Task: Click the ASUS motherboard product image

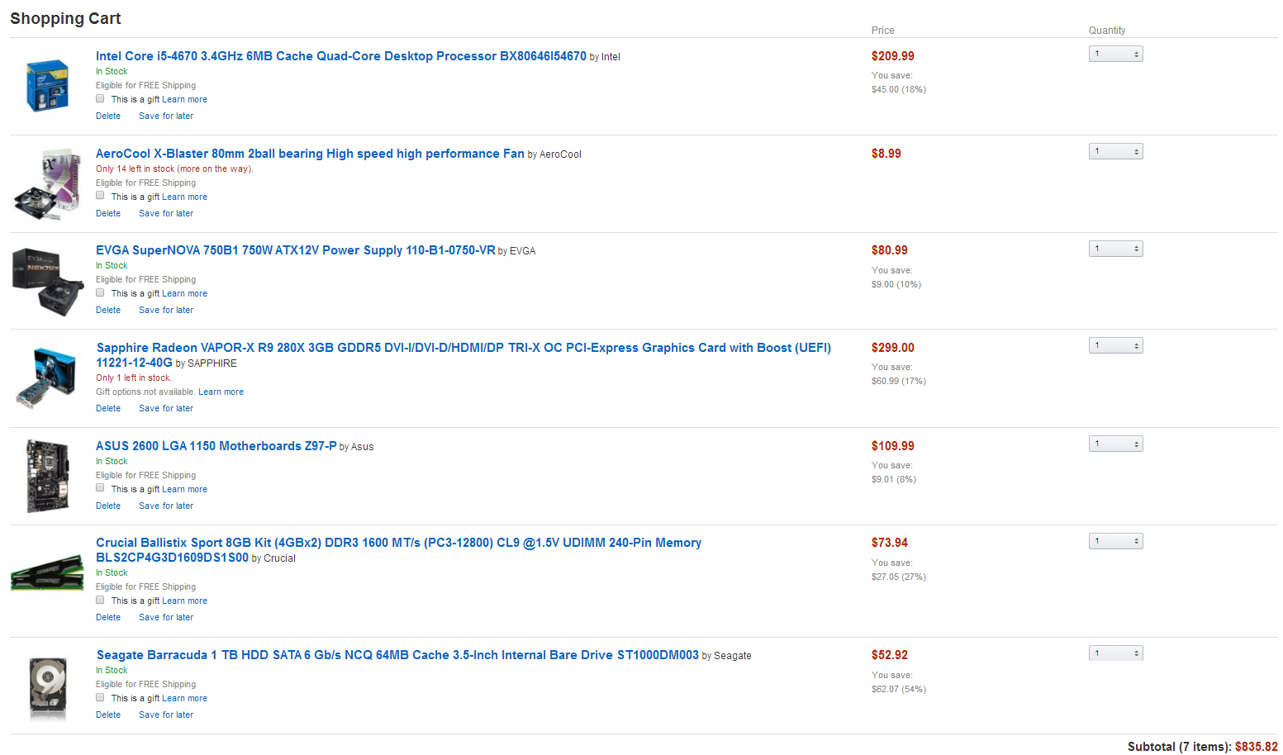Action: pyautogui.click(x=47, y=476)
